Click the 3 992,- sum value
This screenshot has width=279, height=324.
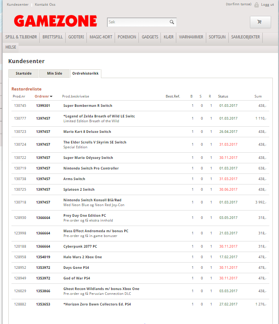coord(261,202)
